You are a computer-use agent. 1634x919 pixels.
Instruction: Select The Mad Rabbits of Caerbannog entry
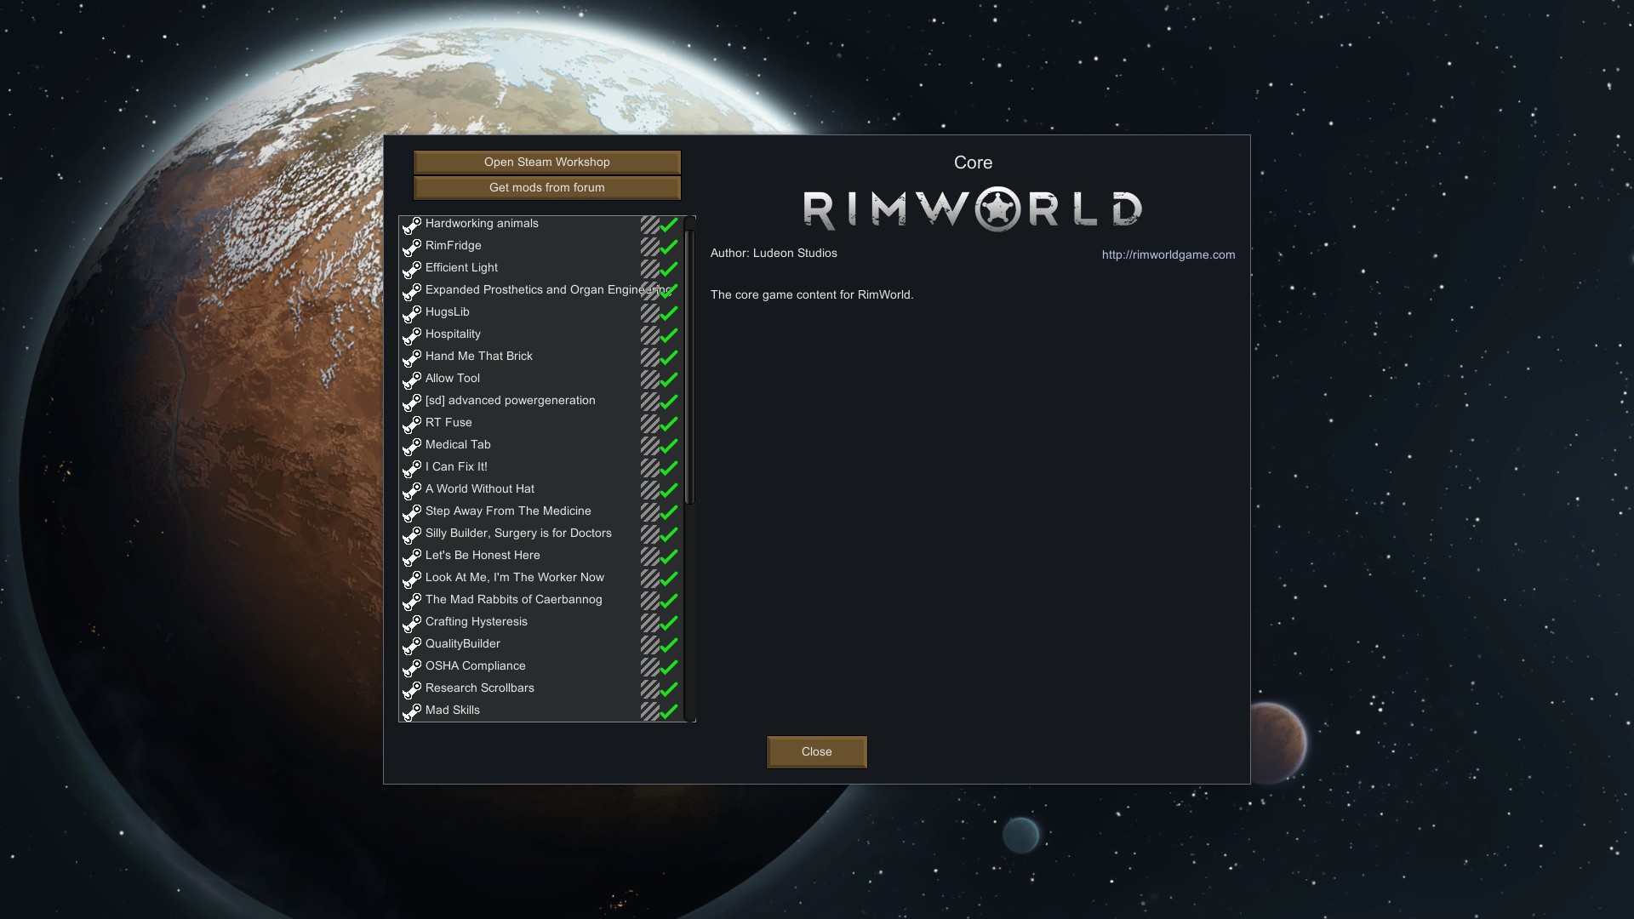(x=513, y=600)
